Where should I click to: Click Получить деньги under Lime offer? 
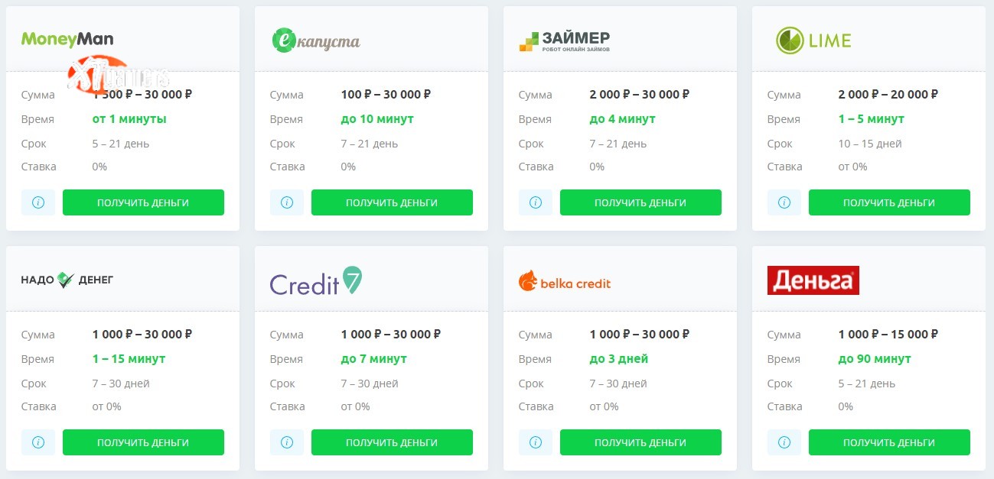click(x=889, y=202)
